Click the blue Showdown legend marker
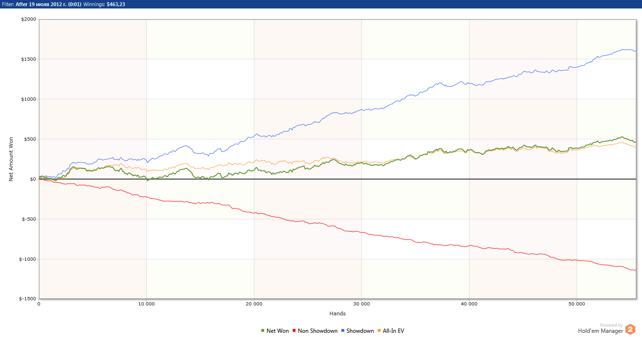 pos(343,331)
